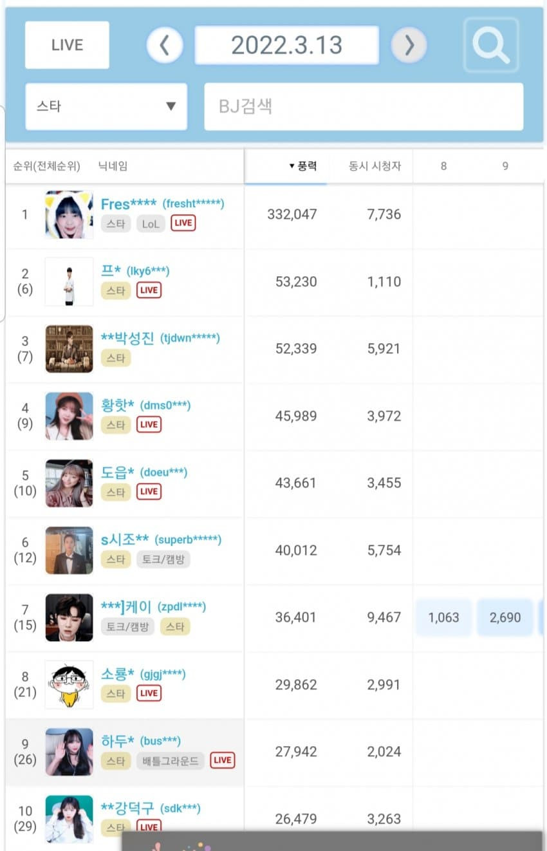Click the hour 9 column header
The width and height of the screenshot is (547, 851).
click(505, 166)
